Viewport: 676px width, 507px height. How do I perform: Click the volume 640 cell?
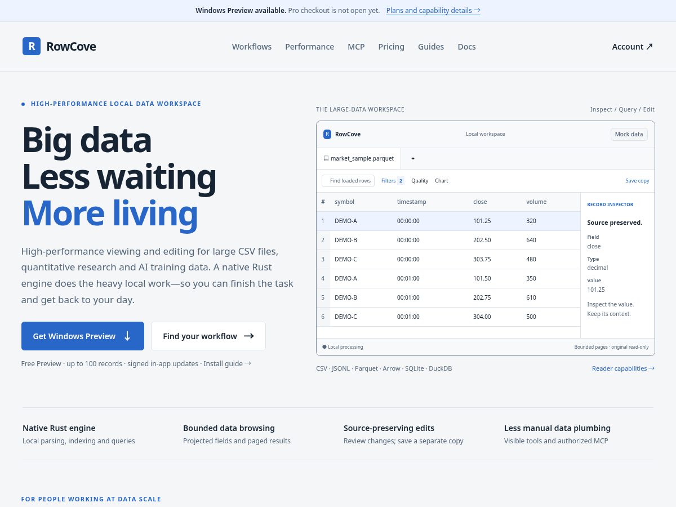tap(531, 240)
